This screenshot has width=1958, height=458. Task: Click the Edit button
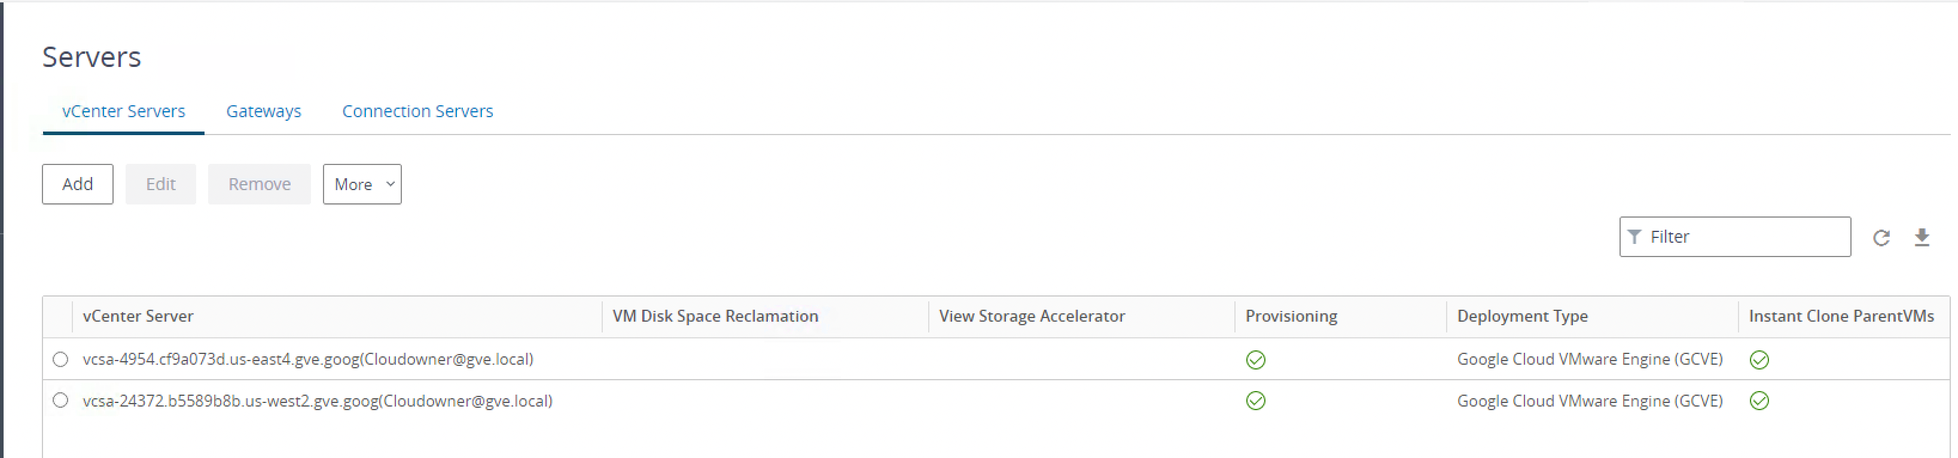160,185
